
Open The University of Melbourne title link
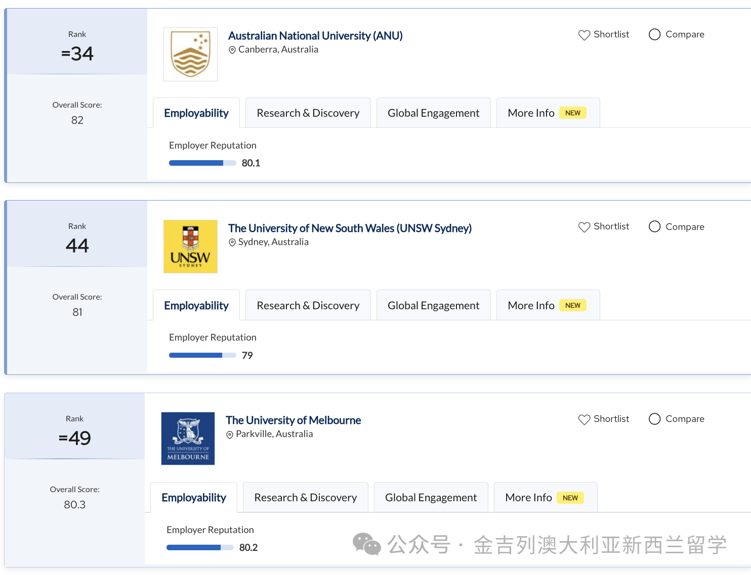click(293, 420)
